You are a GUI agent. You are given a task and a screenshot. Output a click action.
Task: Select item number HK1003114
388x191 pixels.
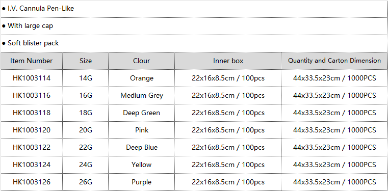pyautogui.click(x=32, y=78)
